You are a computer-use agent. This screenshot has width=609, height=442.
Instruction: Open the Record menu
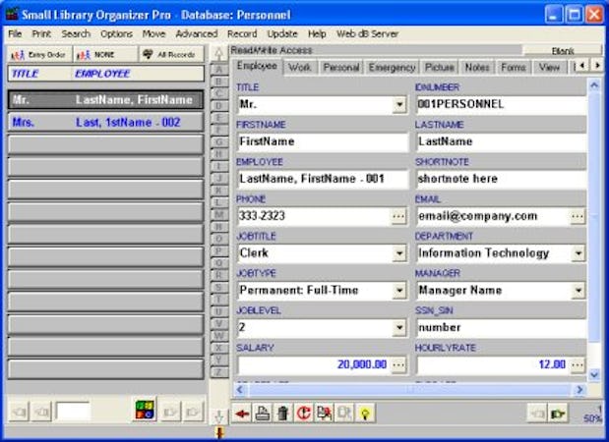pos(242,33)
